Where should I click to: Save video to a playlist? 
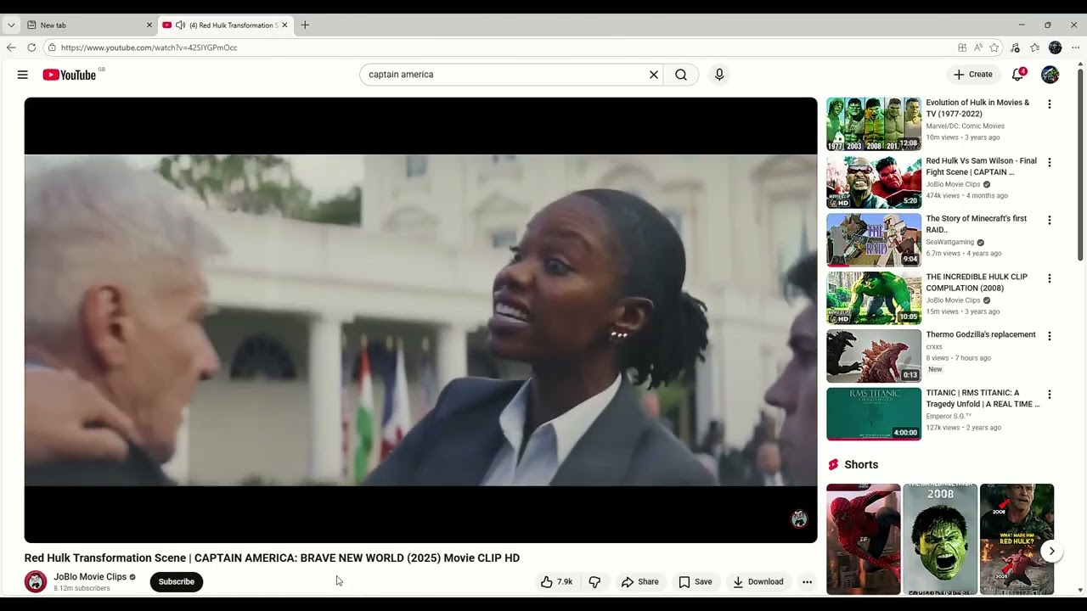[696, 582]
